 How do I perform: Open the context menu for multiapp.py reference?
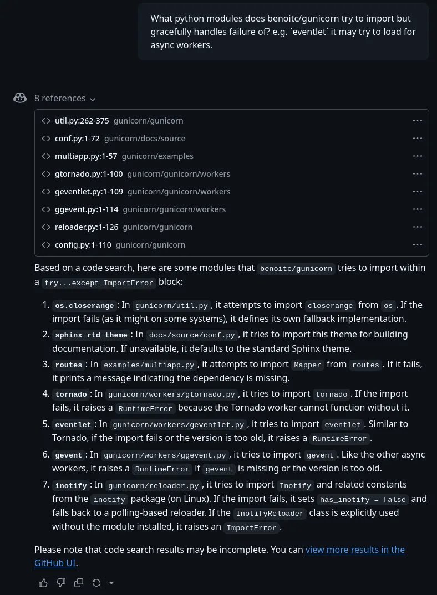(418, 156)
